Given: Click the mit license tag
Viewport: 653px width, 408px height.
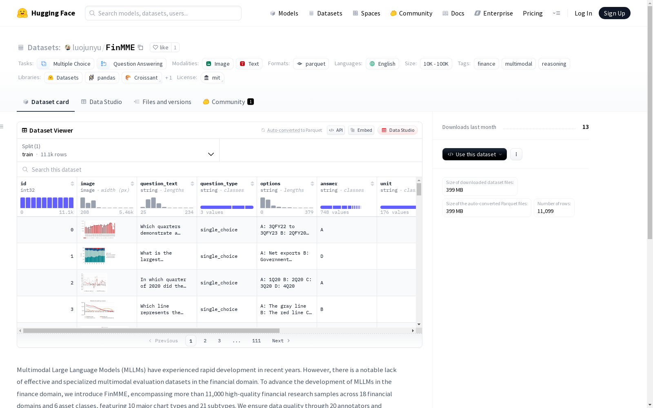Looking at the screenshot, I should click(212, 78).
